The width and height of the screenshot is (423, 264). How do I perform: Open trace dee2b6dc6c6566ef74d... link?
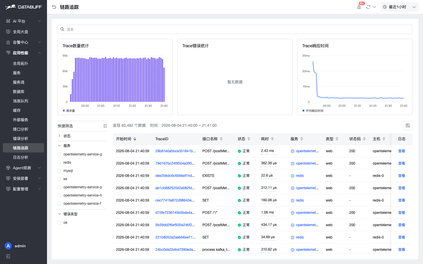(x=175, y=176)
